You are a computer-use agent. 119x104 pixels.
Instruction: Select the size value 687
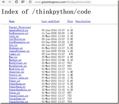70,93
